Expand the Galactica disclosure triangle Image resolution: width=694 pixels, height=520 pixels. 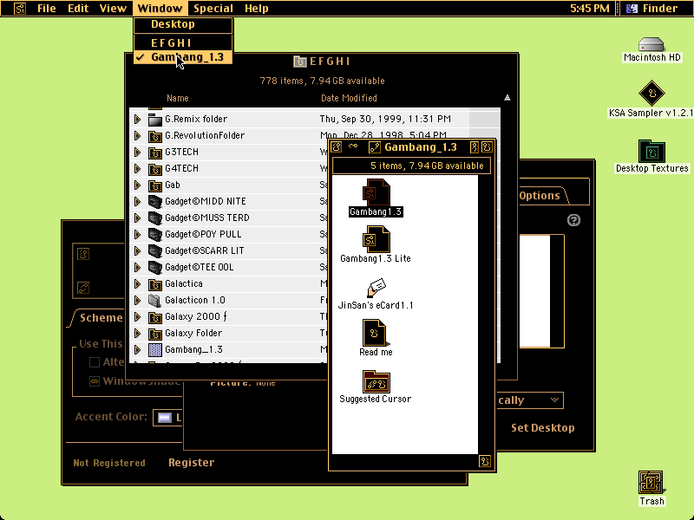click(137, 284)
